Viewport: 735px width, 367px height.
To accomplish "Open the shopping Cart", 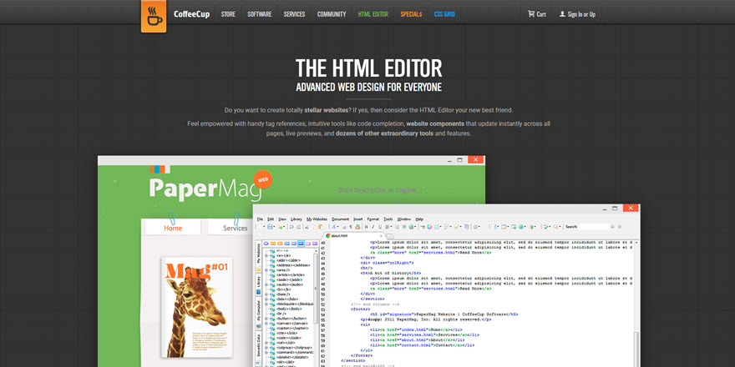I will pyautogui.click(x=537, y=14).
